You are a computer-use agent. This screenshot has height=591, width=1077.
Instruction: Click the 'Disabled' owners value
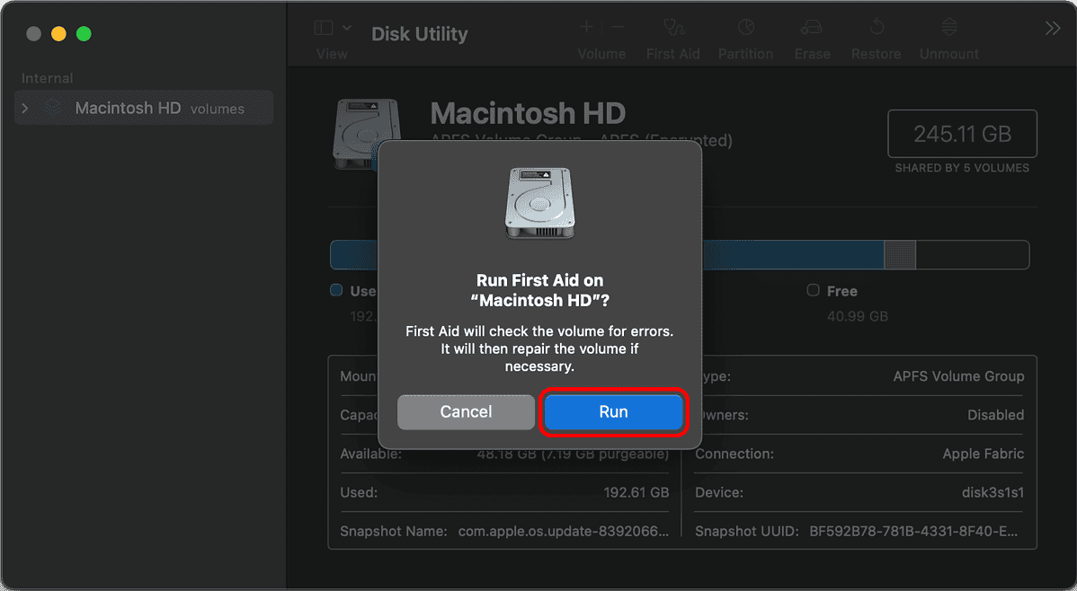(x=995, y=415)
